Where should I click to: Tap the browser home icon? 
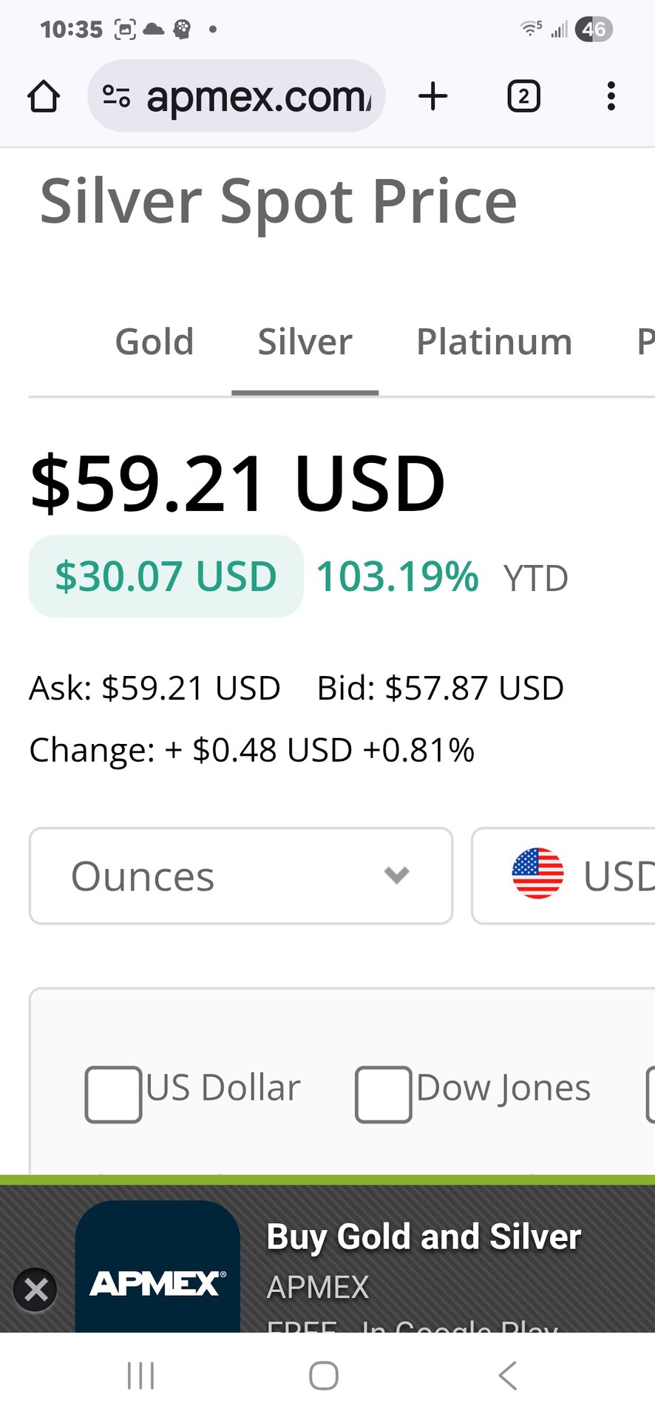click(x=44, y=97)
